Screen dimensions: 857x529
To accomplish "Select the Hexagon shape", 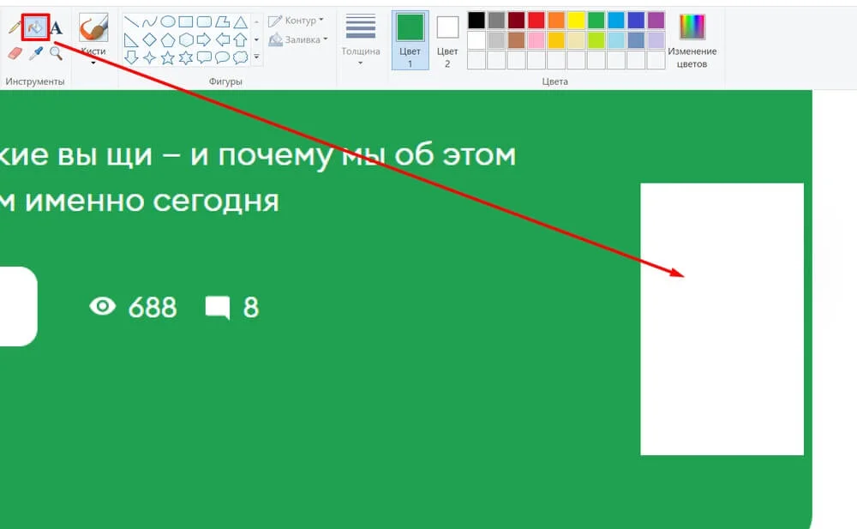I will [x=186, y=40].
